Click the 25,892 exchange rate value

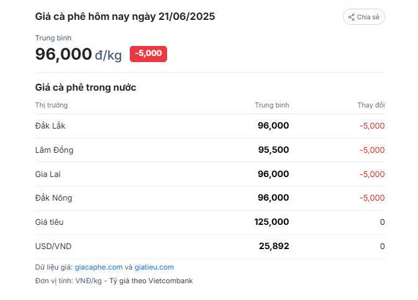pos(274,246)
